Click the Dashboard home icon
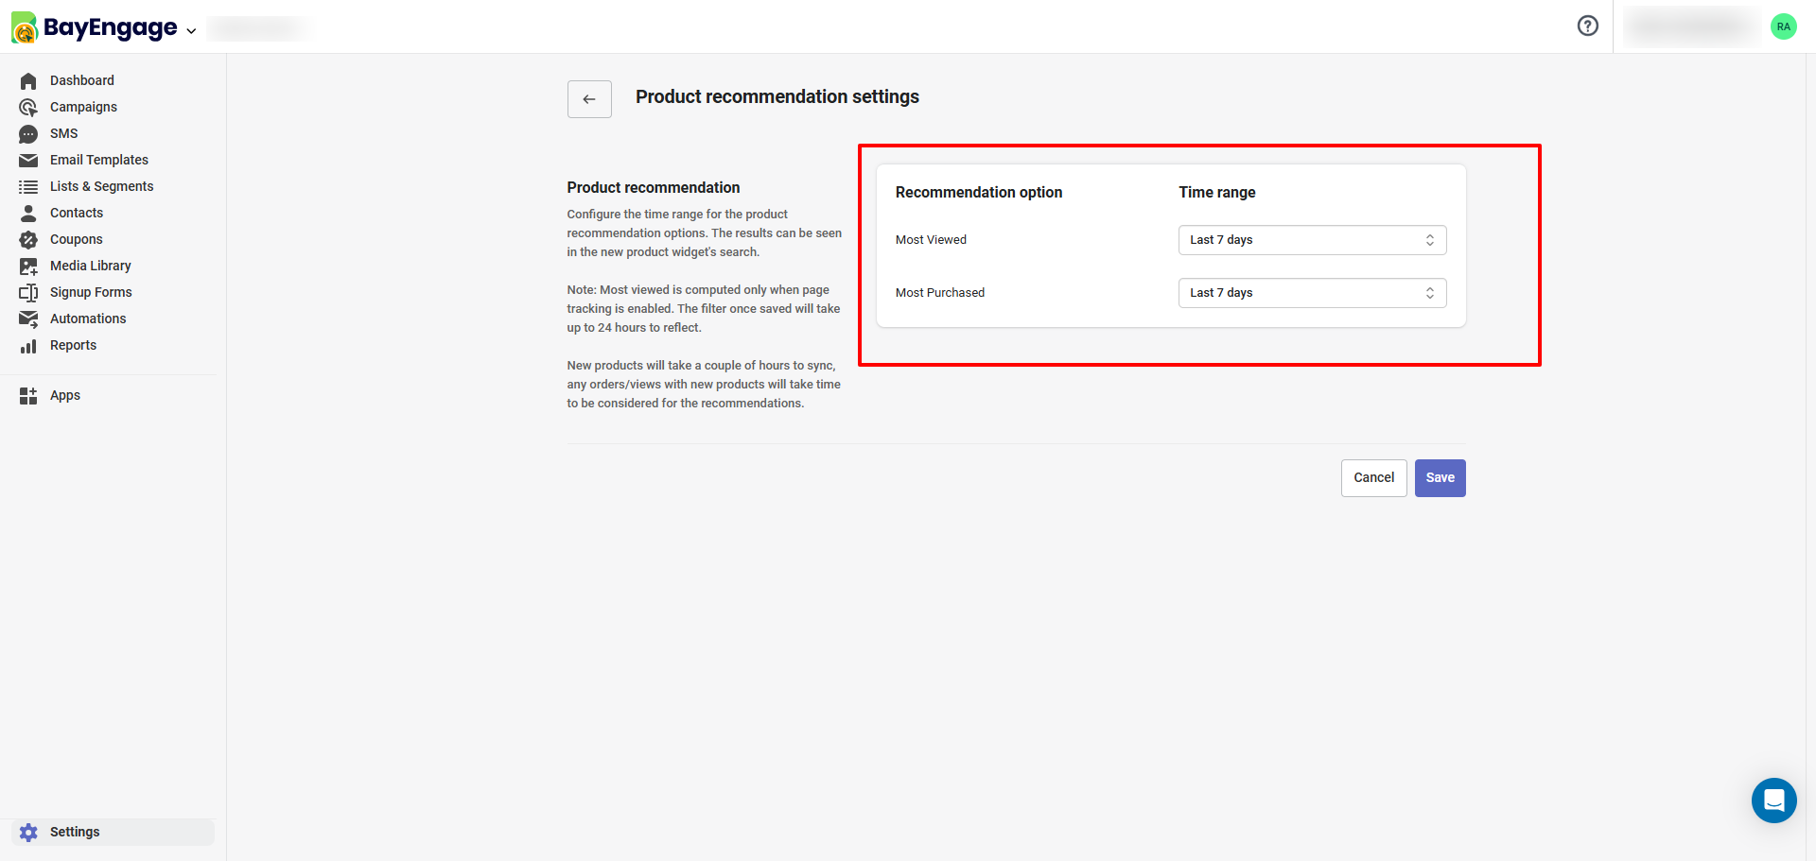This screenshot has width=1816, height=861. click(28, 81)
